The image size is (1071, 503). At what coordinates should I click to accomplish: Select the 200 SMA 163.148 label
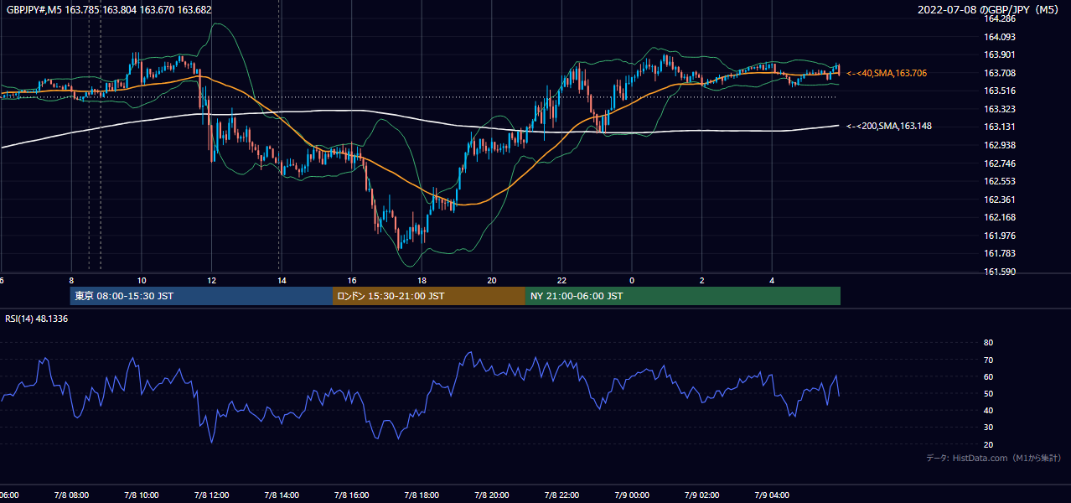click(x=889, y=127)
